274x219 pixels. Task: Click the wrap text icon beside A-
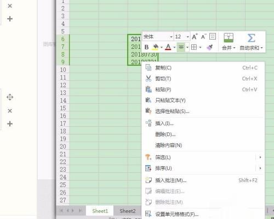213,36
